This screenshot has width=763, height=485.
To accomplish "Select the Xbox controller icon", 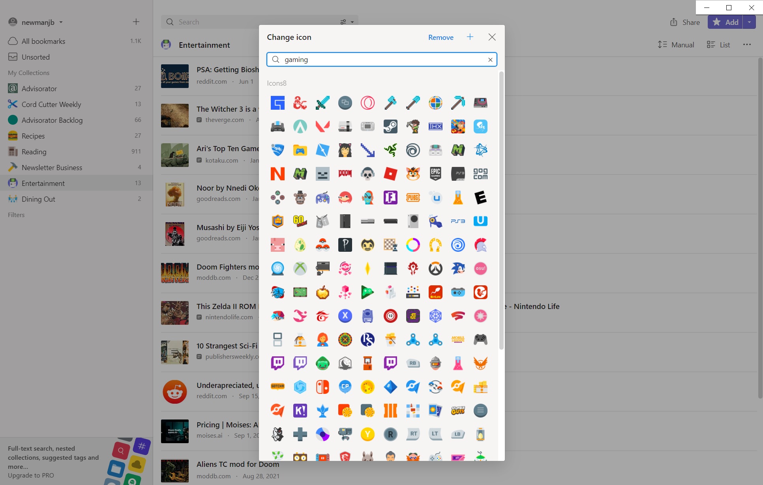I will click(x=480, y=339).
